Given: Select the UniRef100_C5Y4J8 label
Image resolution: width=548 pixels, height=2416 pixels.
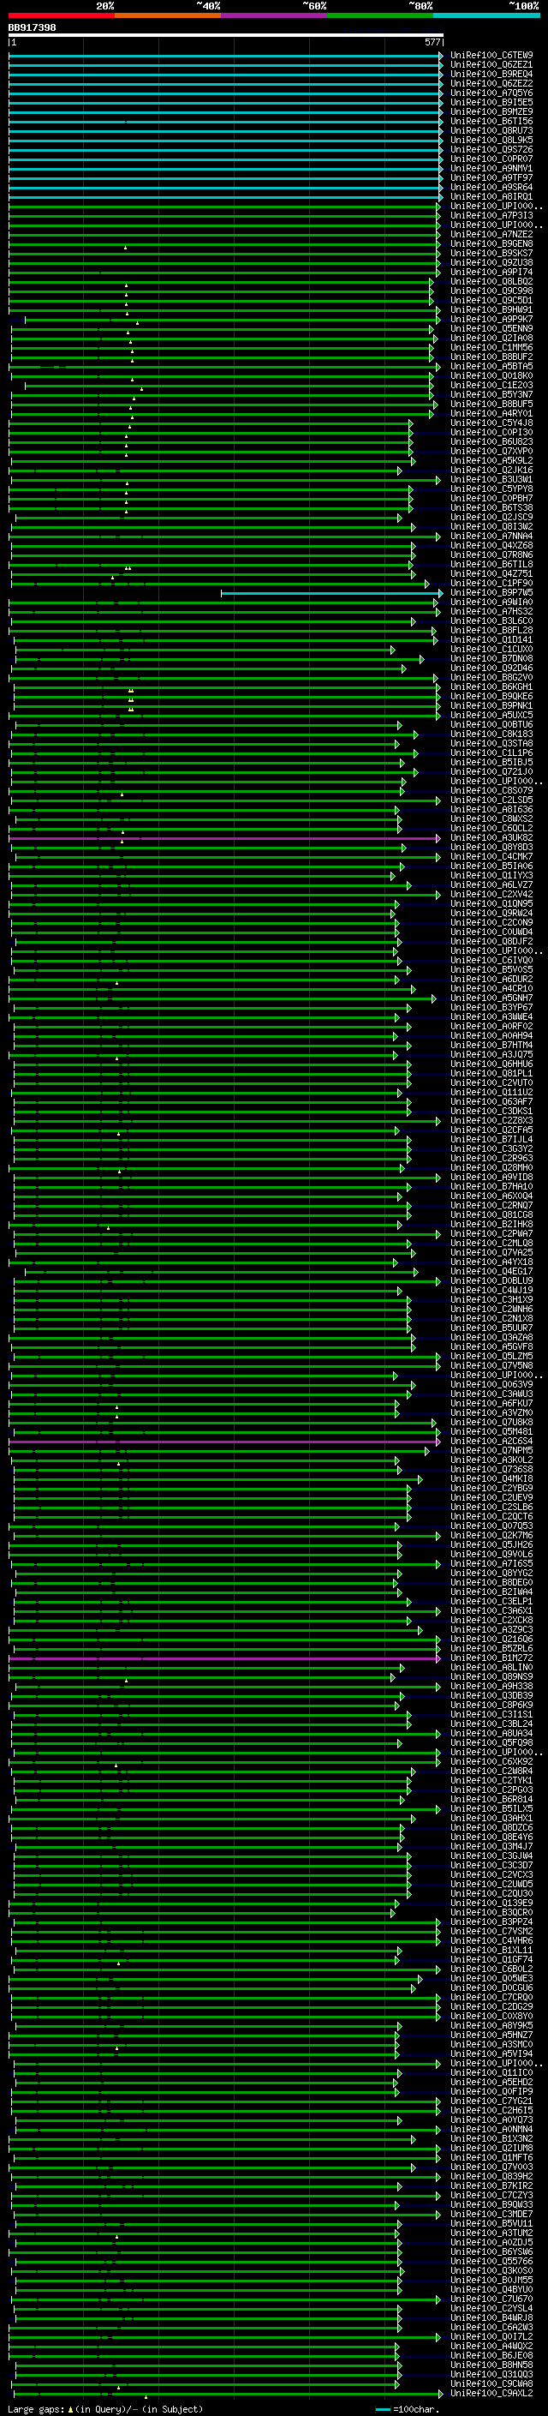Looking at the screenshot, I should (x=491, y=423).
